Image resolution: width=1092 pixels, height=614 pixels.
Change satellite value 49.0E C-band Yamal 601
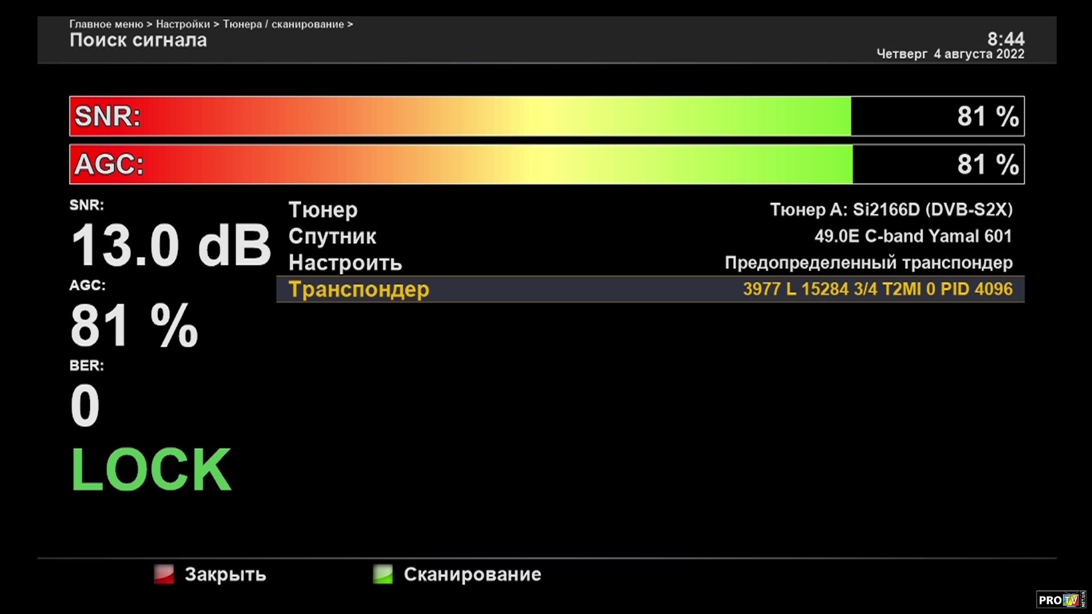point(913,237)
